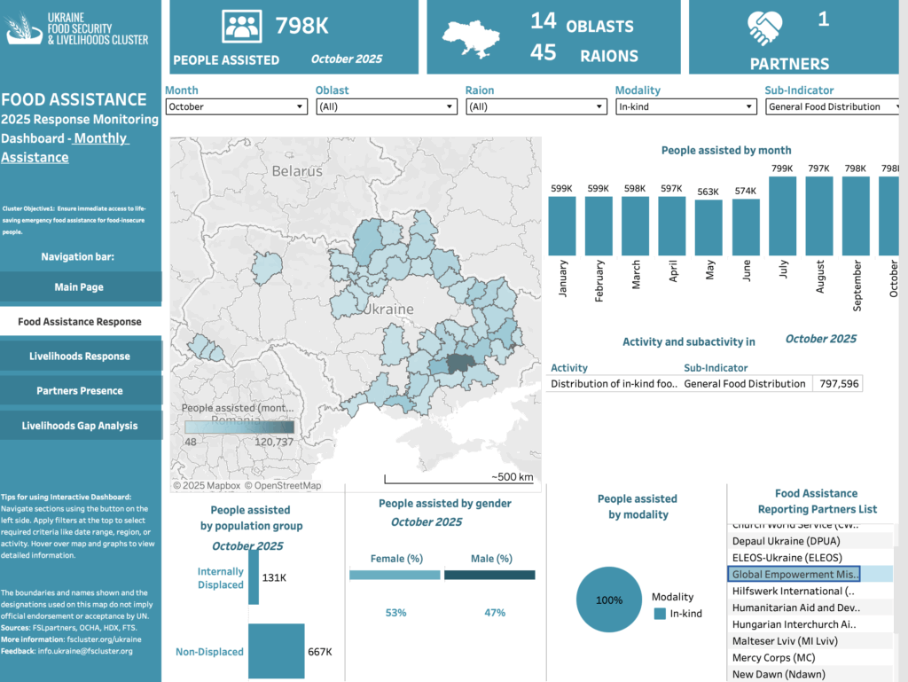Expand the Raion filter dropdown
908x682 pixels.
[x=536, y=106]
